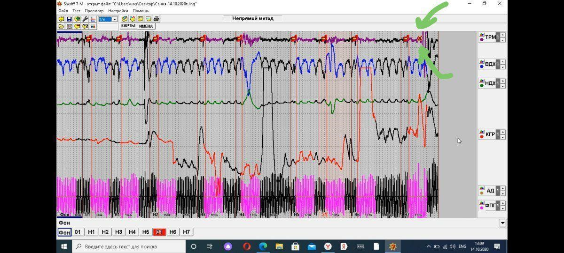This screenshot has height=253, width=564.
Task: Decrease the КГР channel gain stepper
Action: pyautogui.click(x=503, y=137)
